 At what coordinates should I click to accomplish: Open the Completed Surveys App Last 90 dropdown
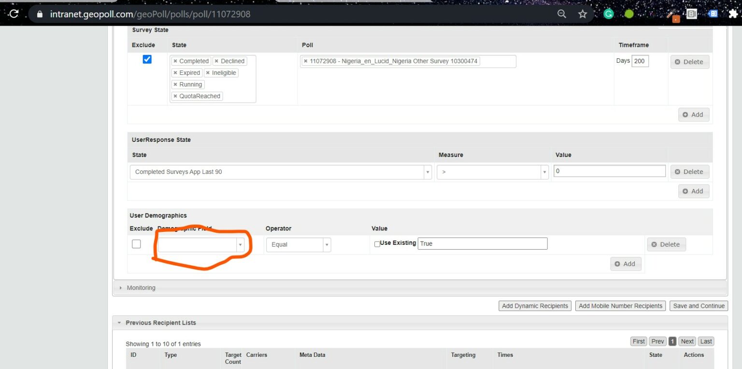[x=281, y=172]
